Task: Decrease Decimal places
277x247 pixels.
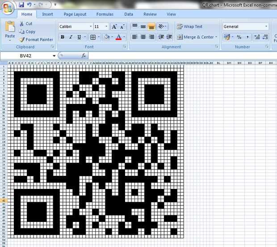Action: 265,37
